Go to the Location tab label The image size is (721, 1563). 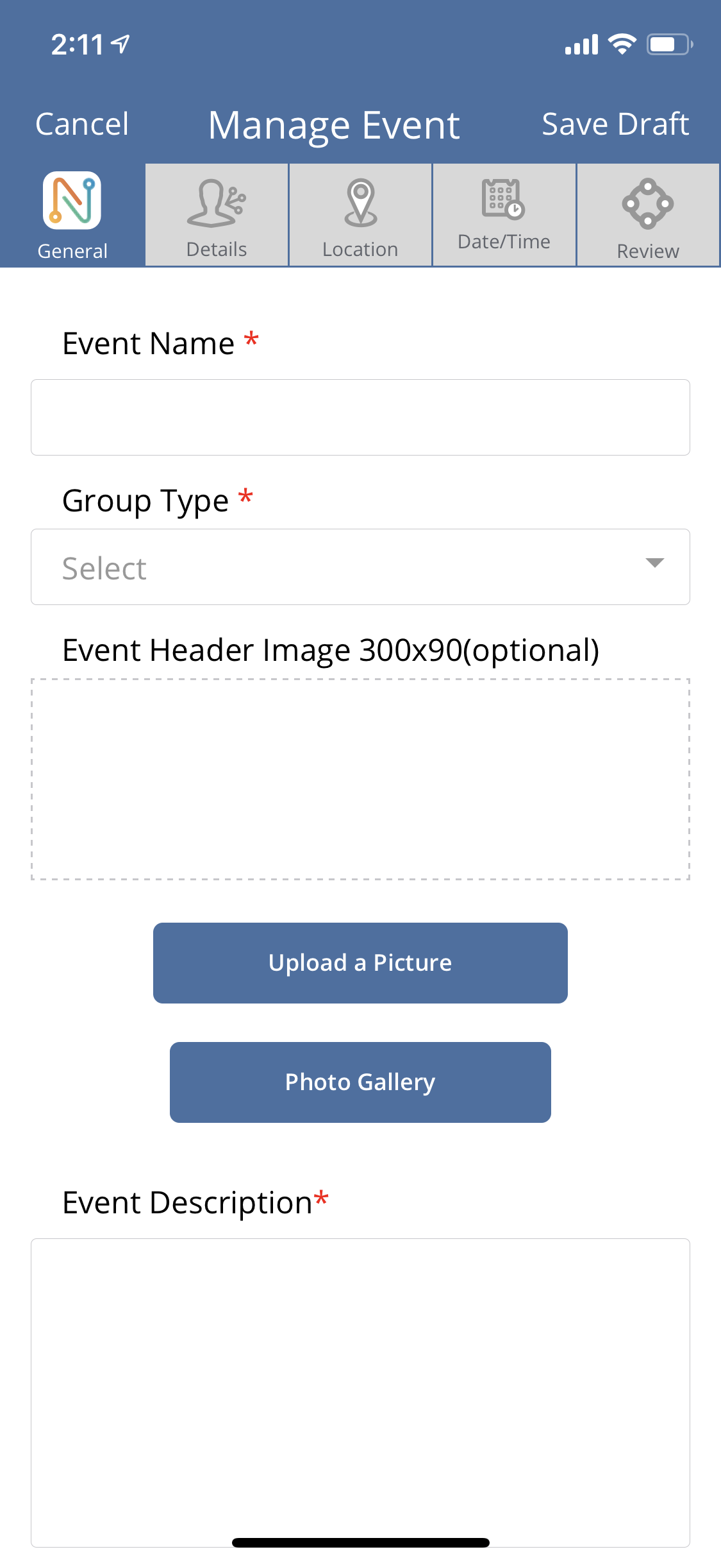360,250
